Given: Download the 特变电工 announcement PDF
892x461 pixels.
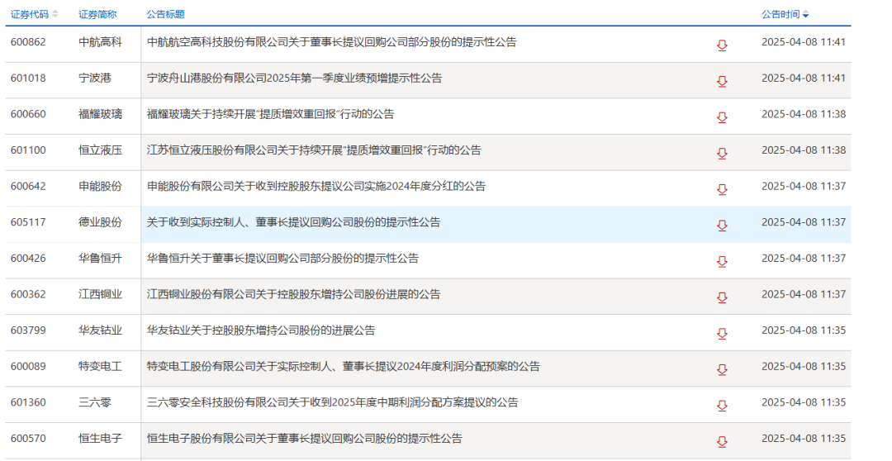Looking at the screenshot, I should point(722,370).
